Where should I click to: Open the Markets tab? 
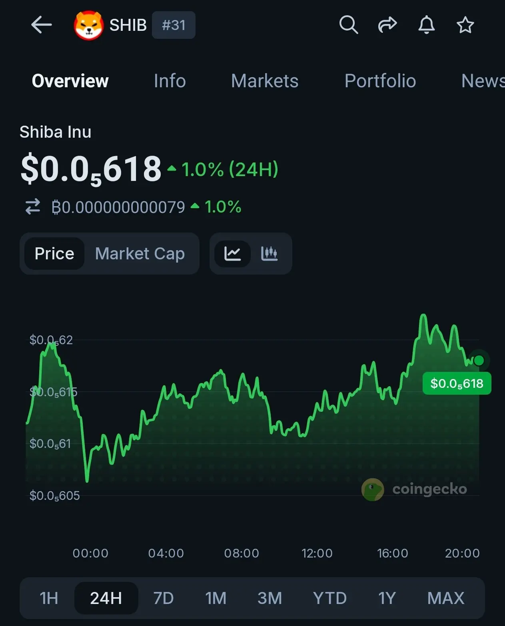pos(265,81)
